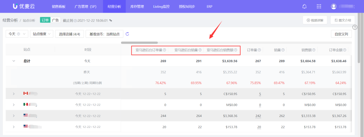Click the 76.42% ratio cell
This screenshot has height=137, width=364.
[161, 83]
